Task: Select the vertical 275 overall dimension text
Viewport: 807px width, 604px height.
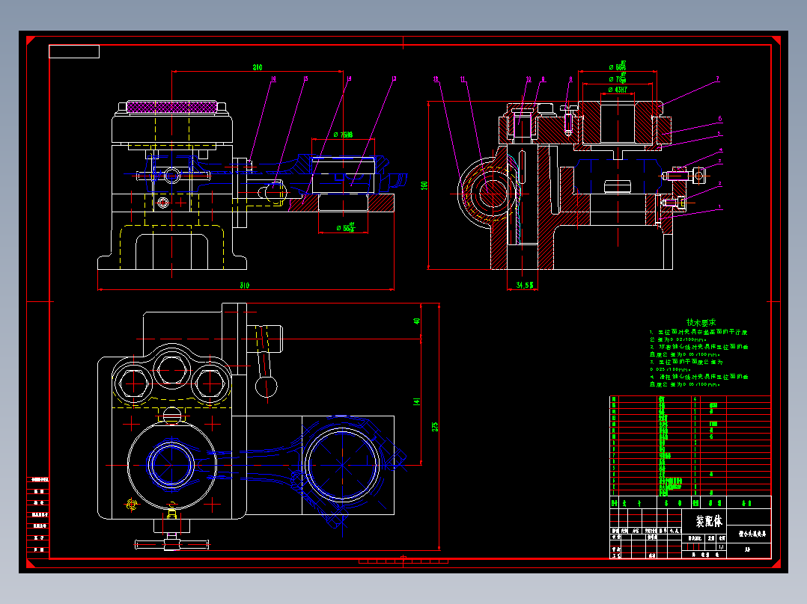Action: (x=435, y=427)
